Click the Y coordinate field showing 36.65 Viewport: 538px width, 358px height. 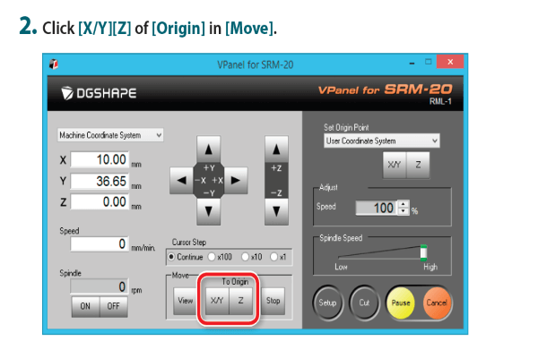click(x=100, y=181)
